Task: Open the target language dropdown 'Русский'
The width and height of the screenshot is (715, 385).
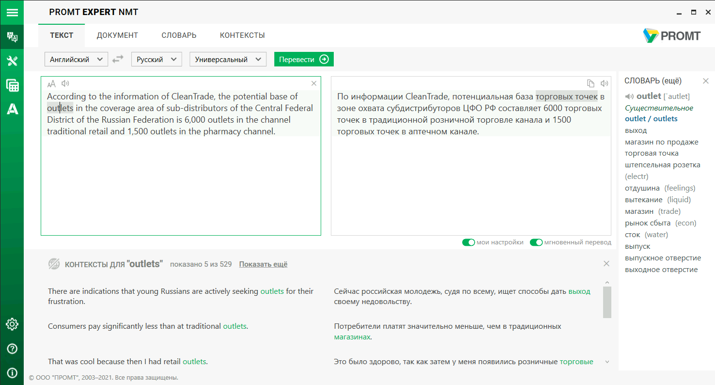Action: pyautogui.click(x=156, y=59)
